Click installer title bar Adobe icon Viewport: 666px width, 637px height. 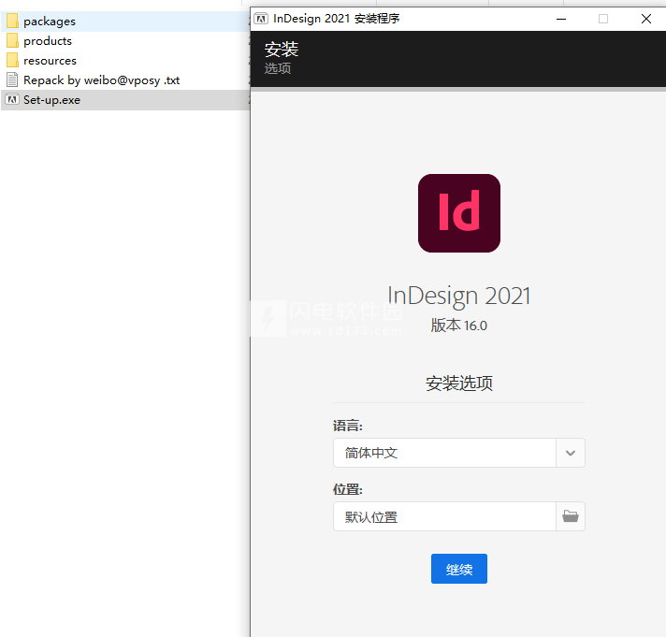tap(261, 19)
